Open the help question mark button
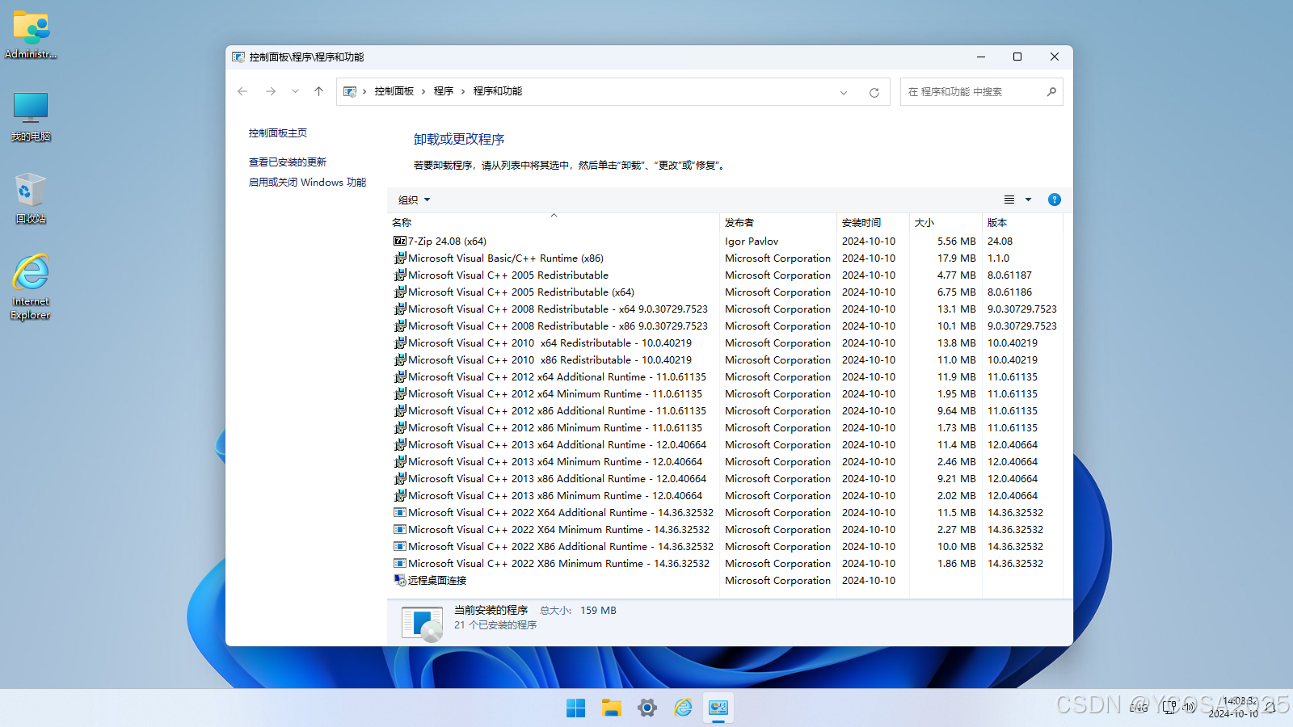1293x727 pixels. (x=1055, y=200)
